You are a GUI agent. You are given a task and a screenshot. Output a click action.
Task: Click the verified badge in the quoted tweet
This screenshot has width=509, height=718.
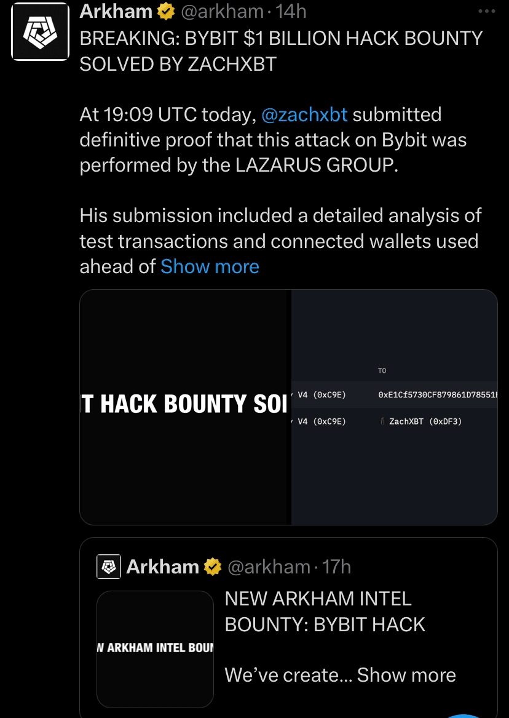[x=212, y=567]
